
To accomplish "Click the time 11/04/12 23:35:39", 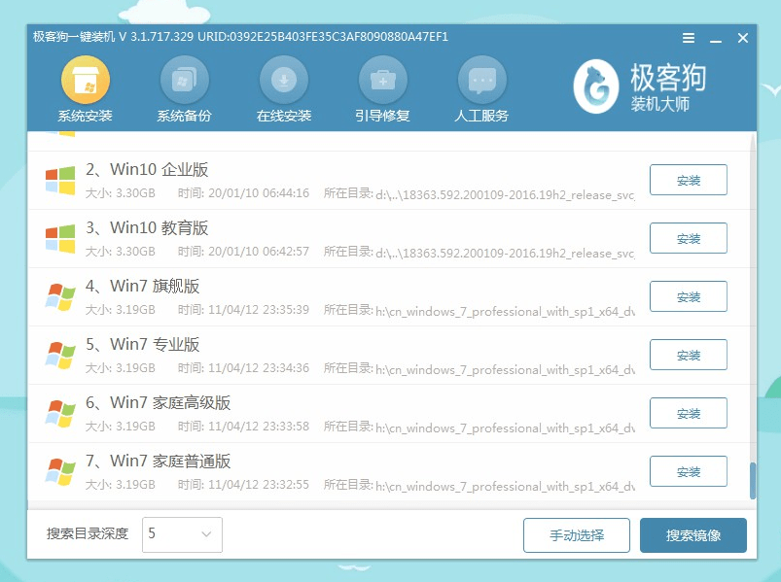I will 259,309.
